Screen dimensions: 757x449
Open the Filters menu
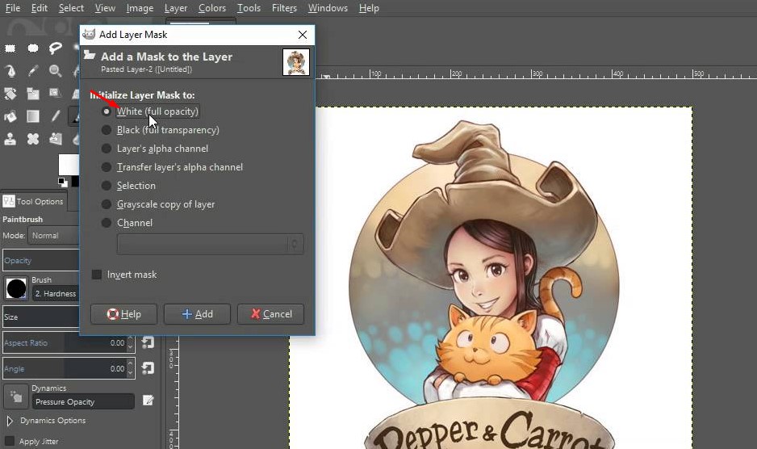click(284, 8)
